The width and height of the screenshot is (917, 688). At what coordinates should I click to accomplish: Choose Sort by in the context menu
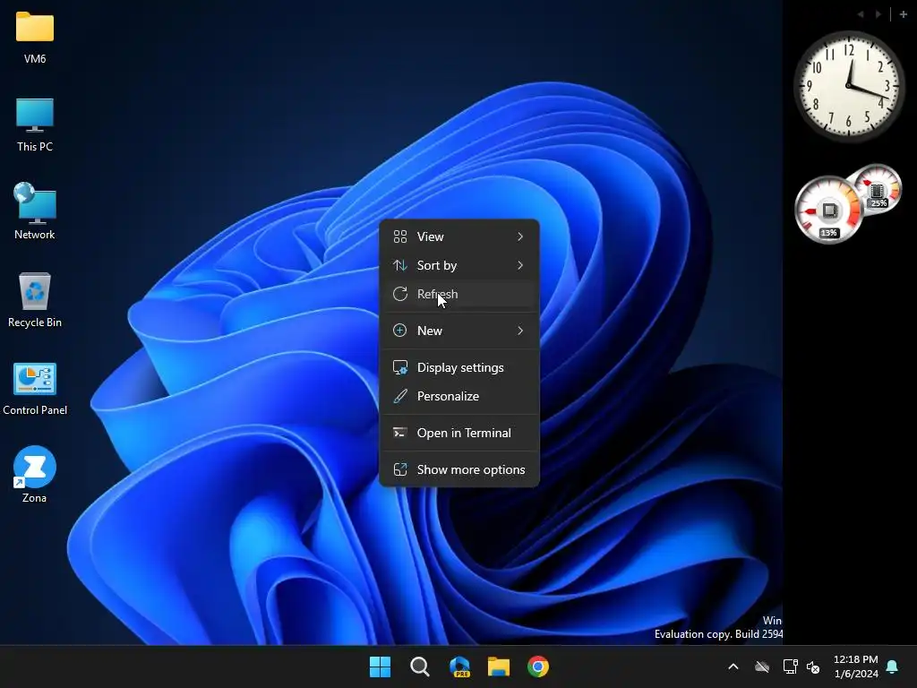(x=459, y=265)
